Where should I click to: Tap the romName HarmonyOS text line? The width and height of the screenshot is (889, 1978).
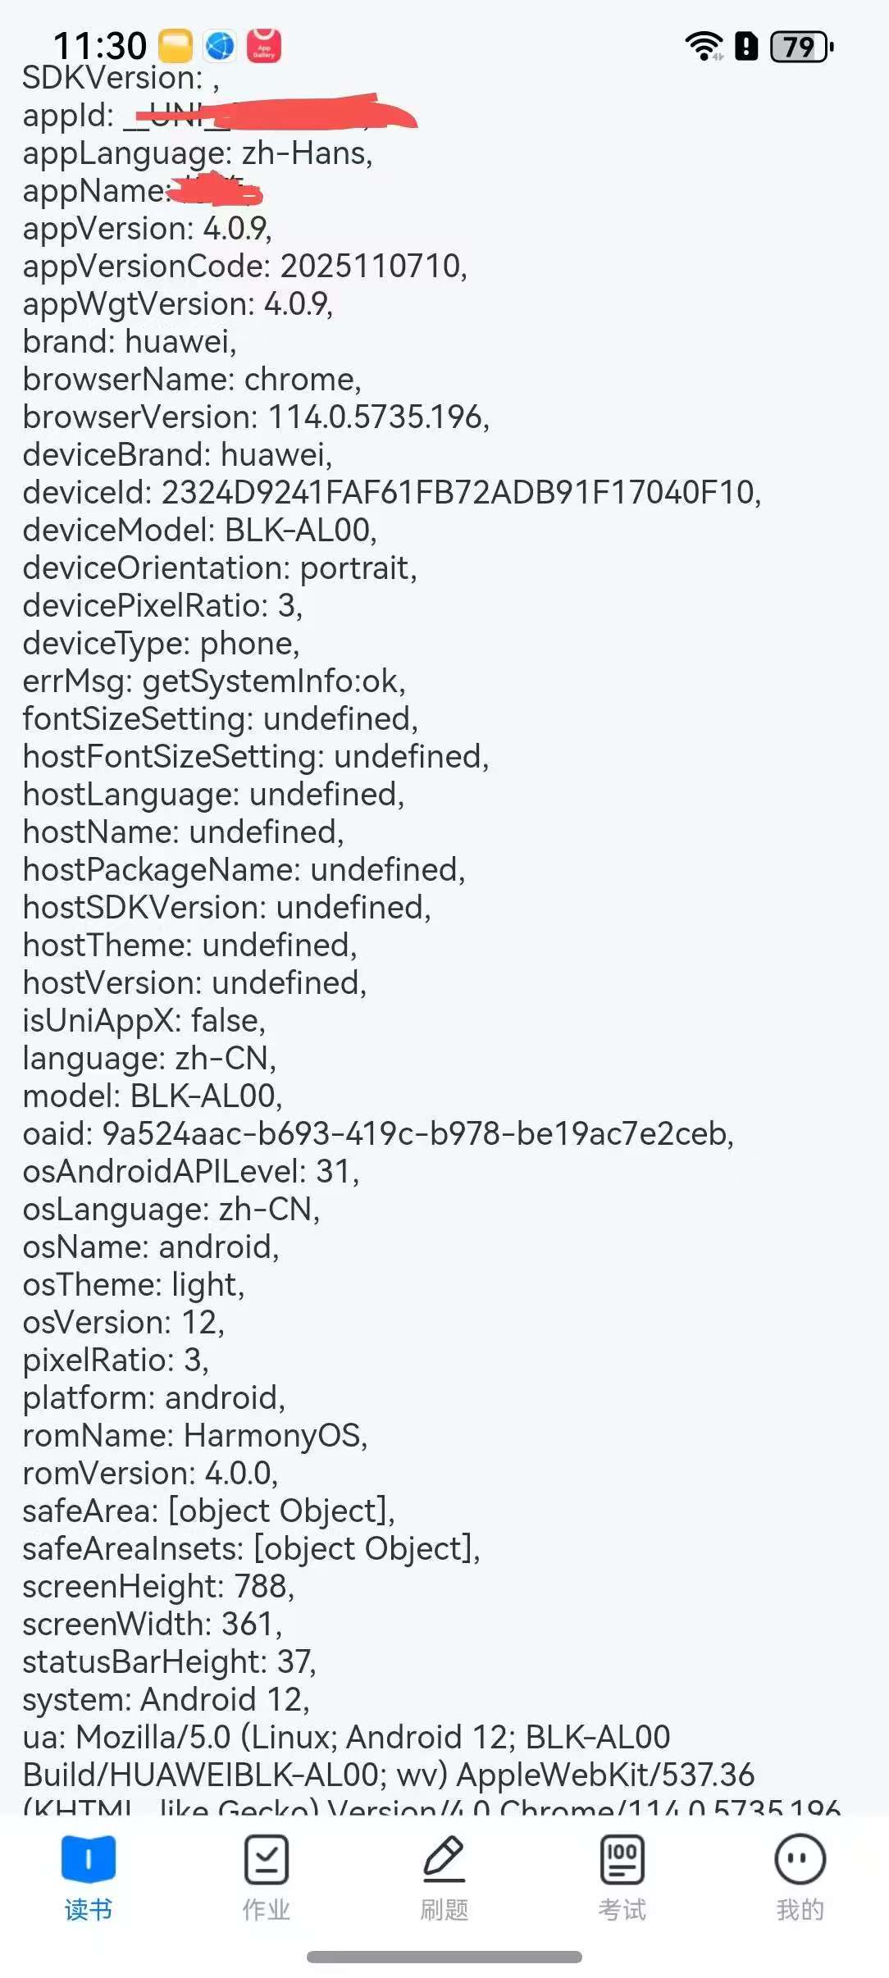194,1436
